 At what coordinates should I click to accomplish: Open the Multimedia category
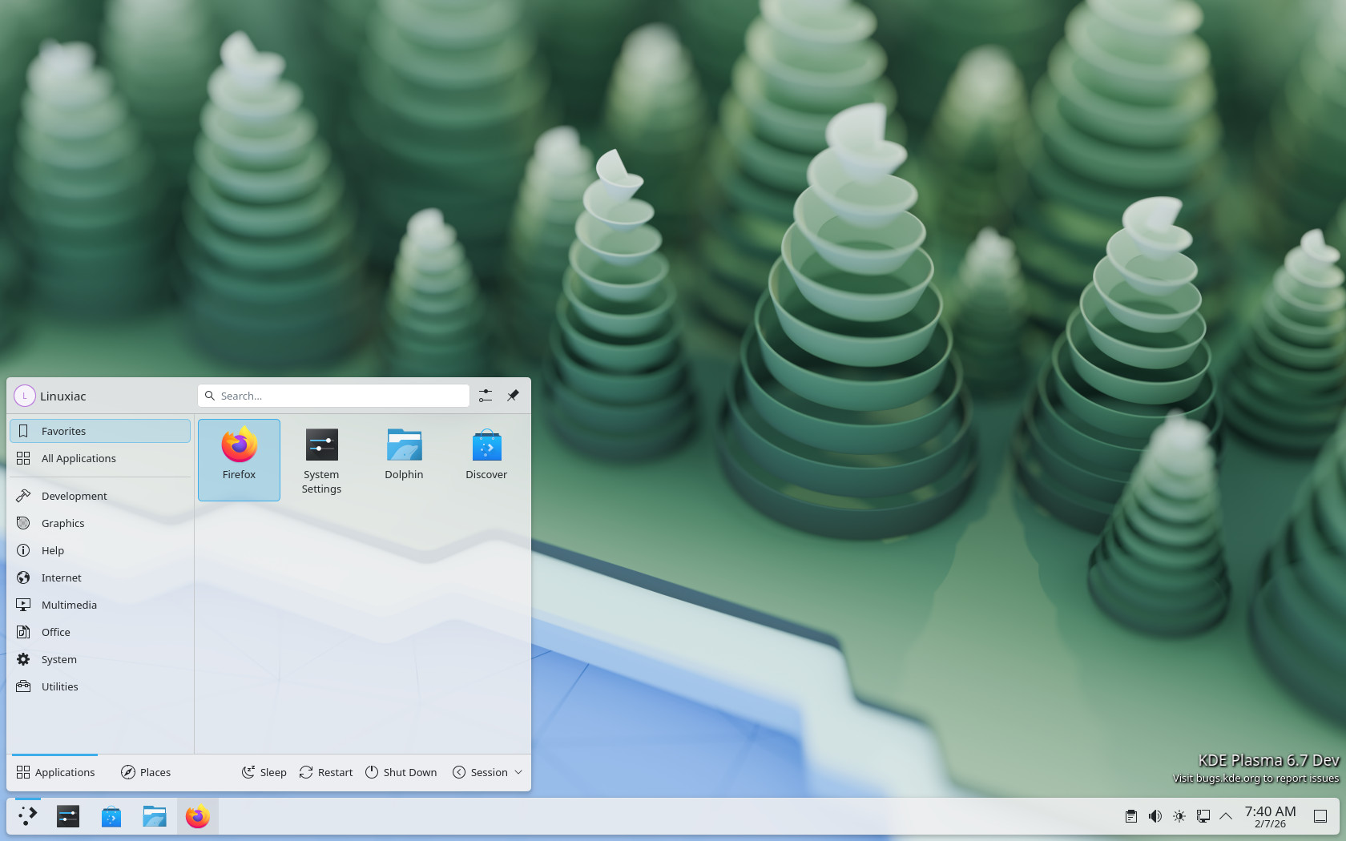(x=69, y=605)
